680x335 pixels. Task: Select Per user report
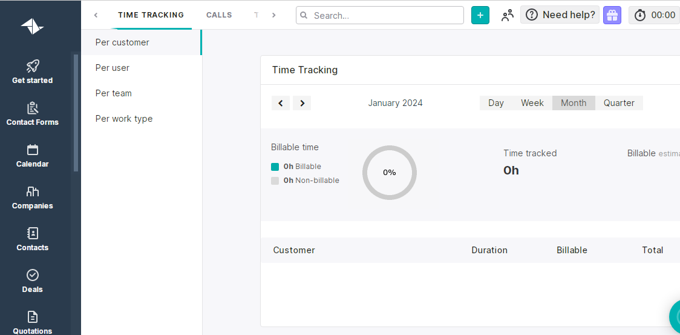(141, 68)
